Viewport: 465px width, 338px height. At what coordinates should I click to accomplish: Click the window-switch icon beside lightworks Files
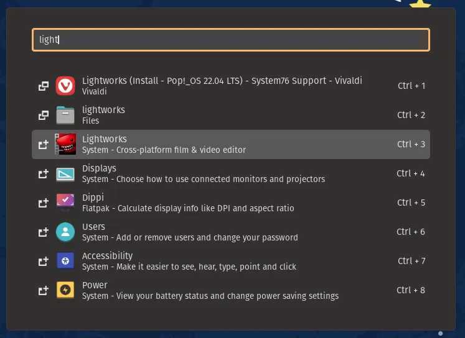(44, 115)
